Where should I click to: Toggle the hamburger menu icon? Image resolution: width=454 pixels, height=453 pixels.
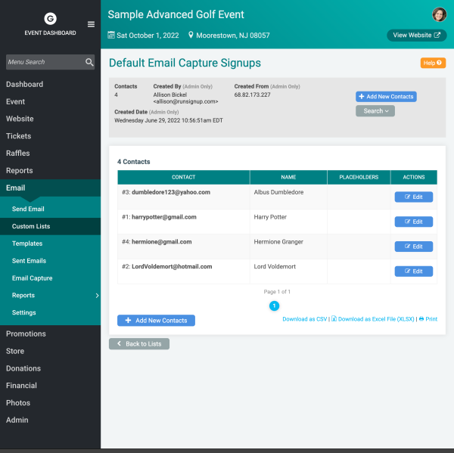tap(91, 24)
